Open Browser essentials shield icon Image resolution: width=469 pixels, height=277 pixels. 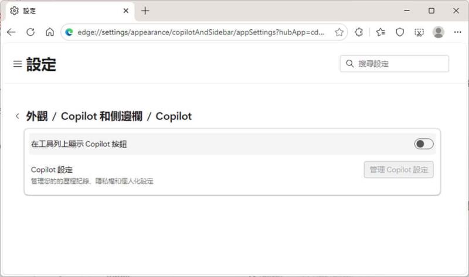point(400,32)
